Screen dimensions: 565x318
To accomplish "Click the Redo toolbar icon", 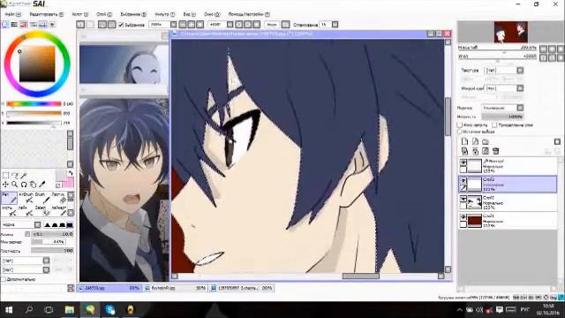I will pyautogui.click(x=90, y=25).
